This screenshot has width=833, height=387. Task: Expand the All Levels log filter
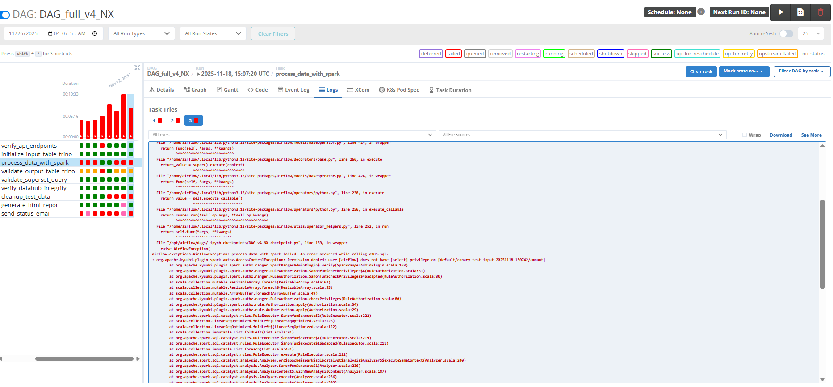(x=292, y=135)
